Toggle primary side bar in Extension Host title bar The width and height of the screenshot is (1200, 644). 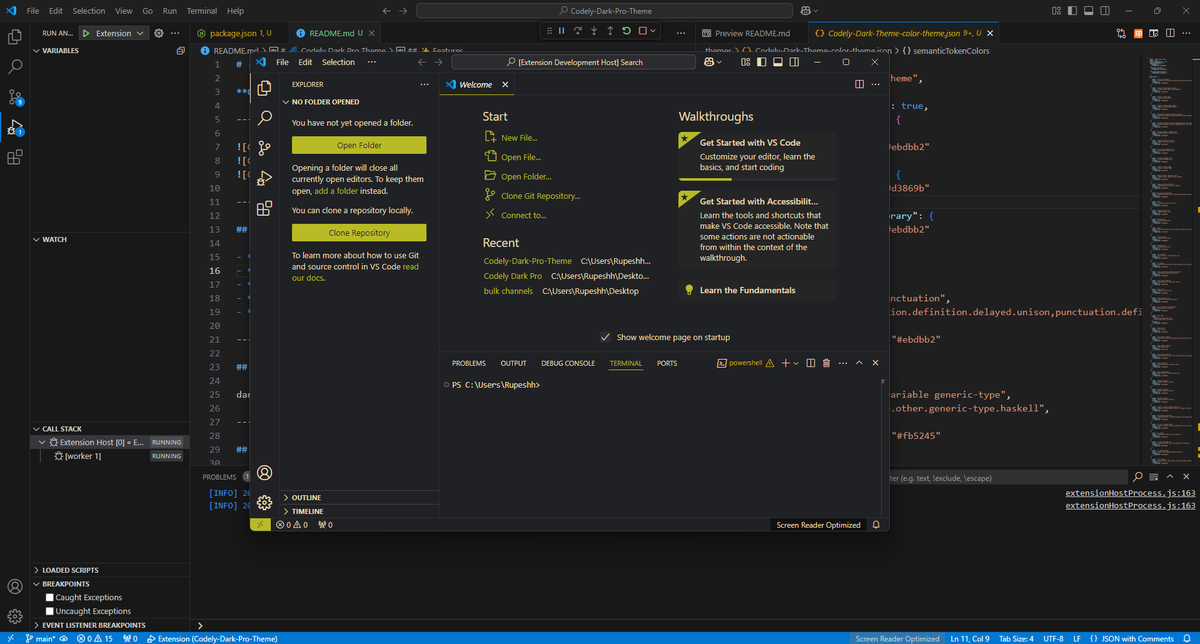point(762,62)
